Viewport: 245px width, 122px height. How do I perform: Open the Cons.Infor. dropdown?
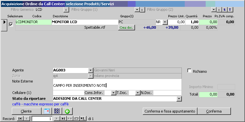(113, 93)
